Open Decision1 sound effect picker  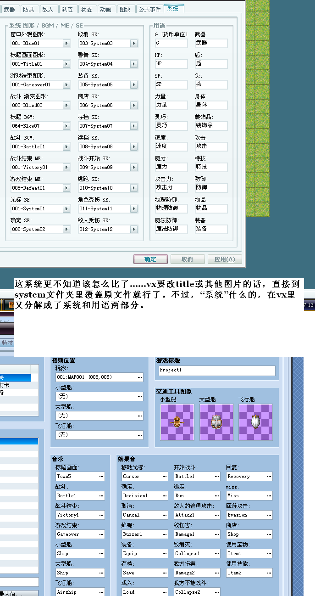[x=165, y=496]
